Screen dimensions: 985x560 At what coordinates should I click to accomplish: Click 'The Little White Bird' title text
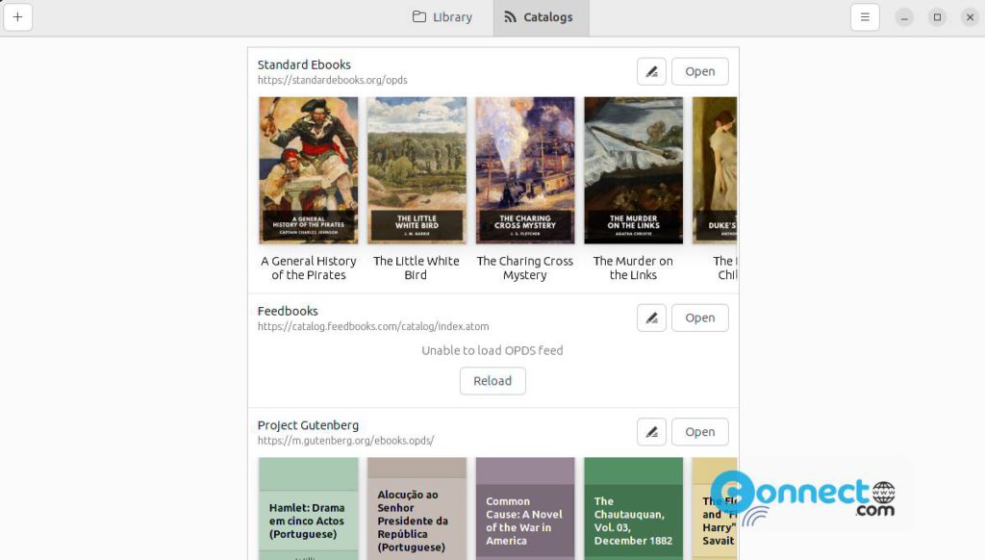[417, 267]
